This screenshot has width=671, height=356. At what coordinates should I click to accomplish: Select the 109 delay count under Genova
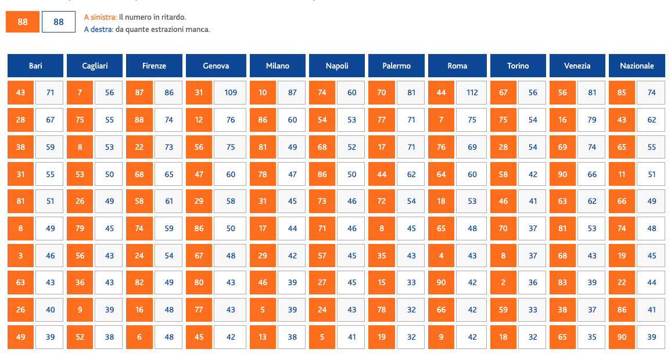(x=230, y=92)
